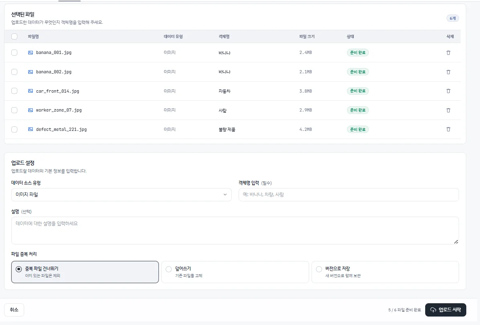Click image file icon beside car_front_014.jpg
The width and height of the screenshot is (480, 325).
[x=30, y=91]
